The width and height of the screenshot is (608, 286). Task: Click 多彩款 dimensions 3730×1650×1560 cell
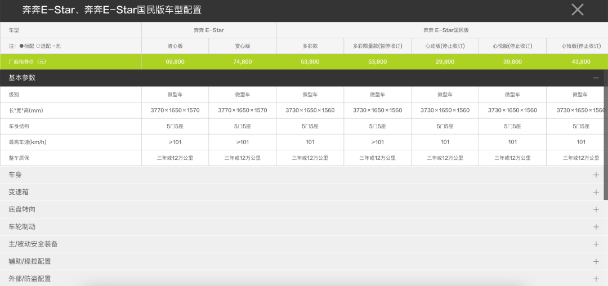tap(310, 110)
